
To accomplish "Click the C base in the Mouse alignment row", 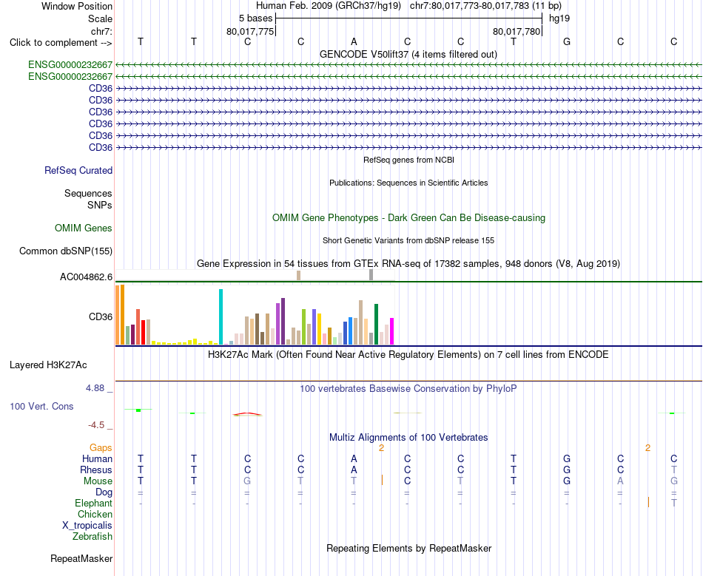I will click(x=407, y=481).
